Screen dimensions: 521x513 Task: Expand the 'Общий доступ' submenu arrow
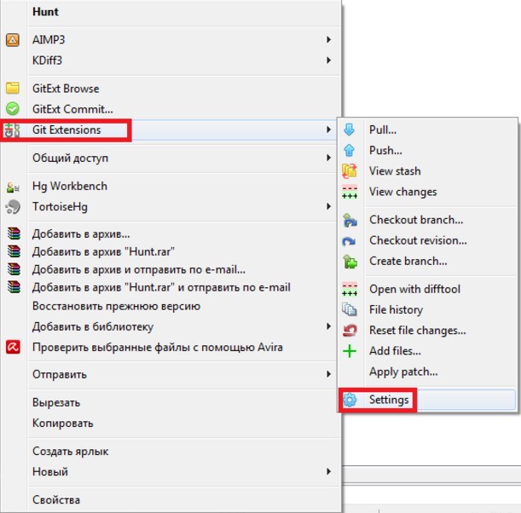pyautogui.click(x=328, y=158)
